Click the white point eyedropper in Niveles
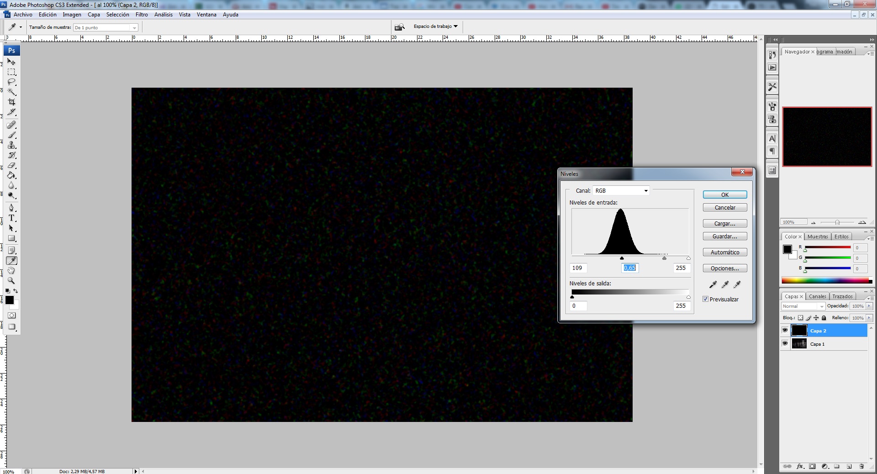The image size is (877, 474). point(737,284)
